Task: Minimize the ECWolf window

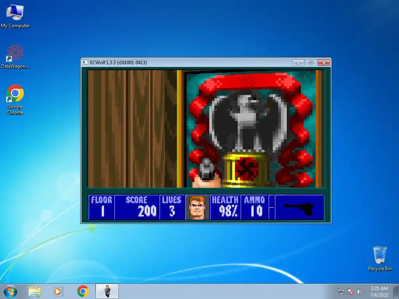Action: click(x=298, y=62)
